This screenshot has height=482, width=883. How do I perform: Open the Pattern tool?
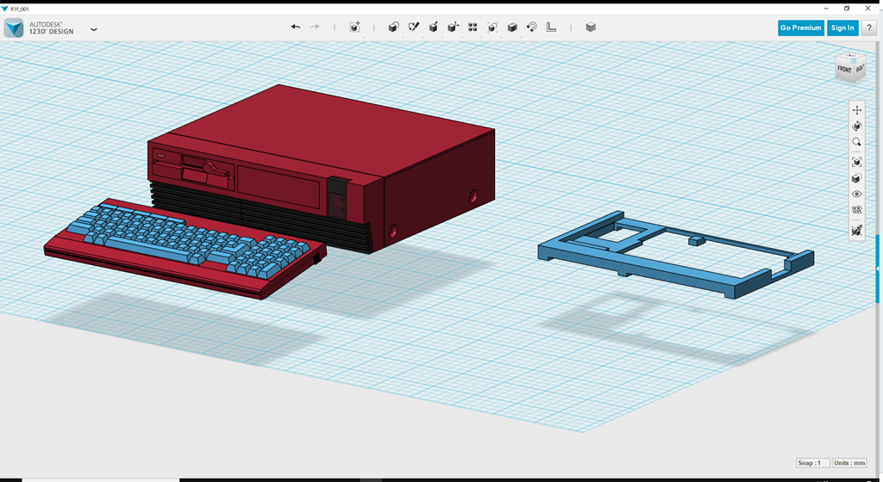[473, 28]
